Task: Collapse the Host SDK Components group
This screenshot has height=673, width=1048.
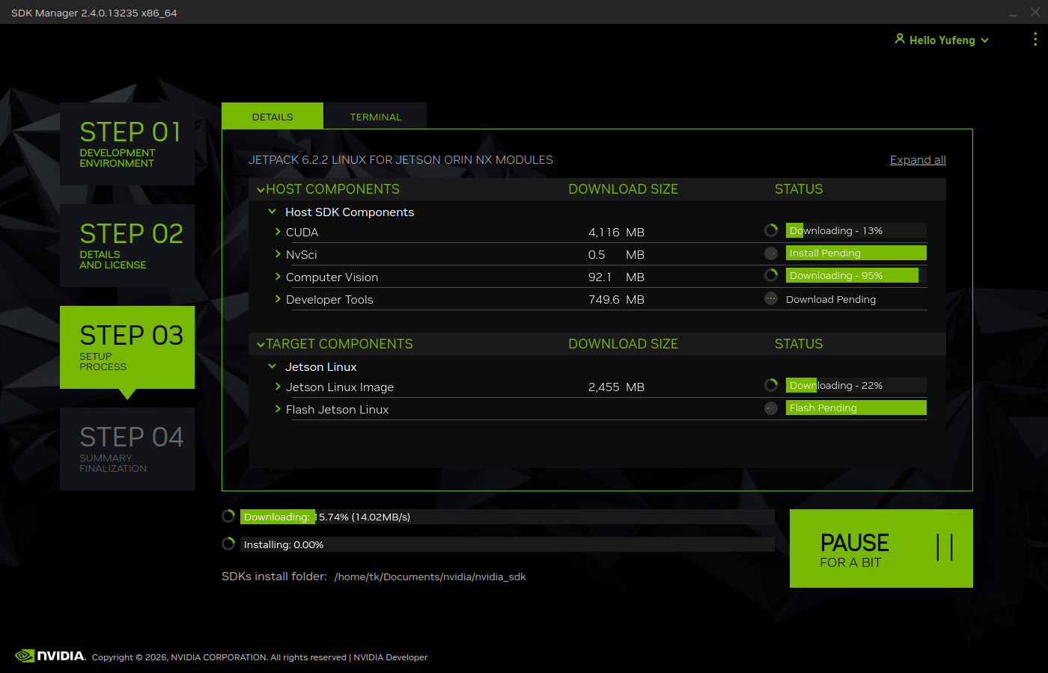Action: pos(272,212)
